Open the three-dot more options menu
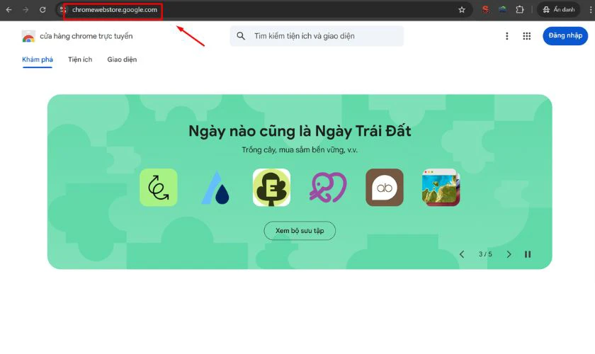The width and height of the screenshot is (595, 354). click(x=506, y=36)
